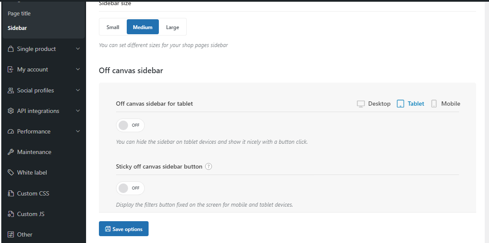Click the My account login icon
489x243 pixels.
11,69
